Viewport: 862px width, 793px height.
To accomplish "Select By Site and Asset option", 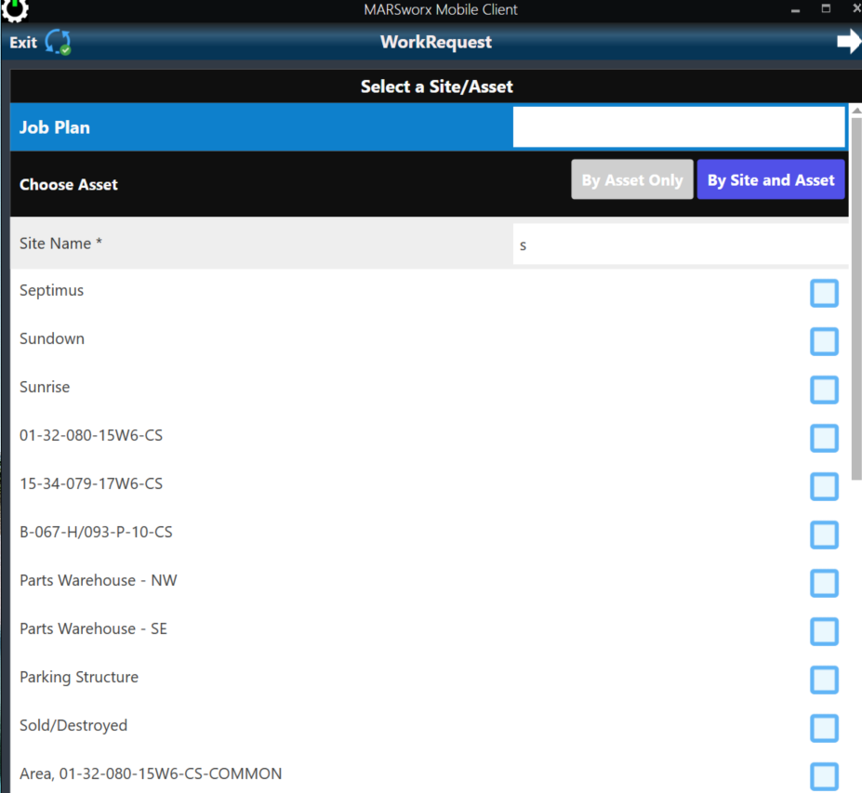I will 771,179.
